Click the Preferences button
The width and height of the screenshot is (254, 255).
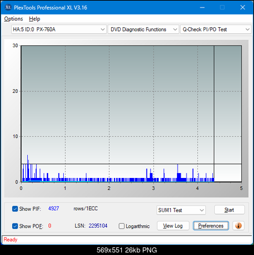(x=210, y=226)
